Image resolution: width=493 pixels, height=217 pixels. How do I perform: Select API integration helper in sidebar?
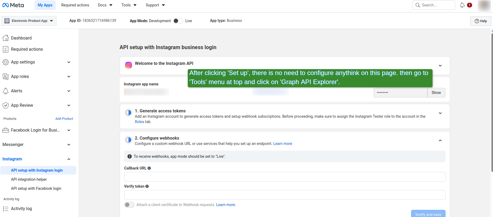[x=29, y=179]
